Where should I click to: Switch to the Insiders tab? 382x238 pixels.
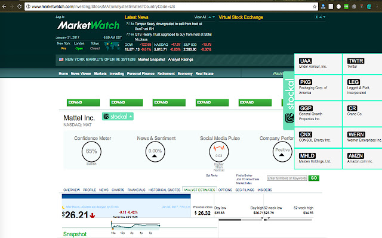point(265,190)
